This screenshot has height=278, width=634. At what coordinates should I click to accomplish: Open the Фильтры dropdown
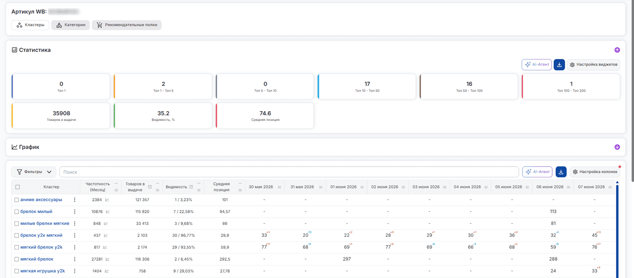[x=34, y=172]
